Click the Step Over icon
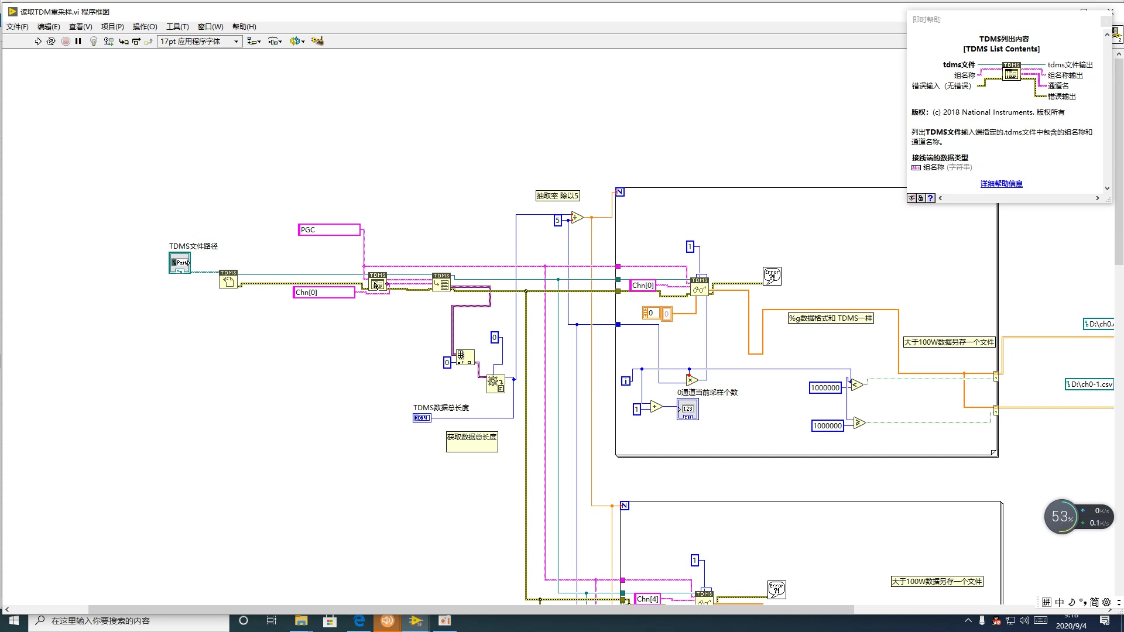The height and width of the screenshot is (632, 1124). coord(136,41)
